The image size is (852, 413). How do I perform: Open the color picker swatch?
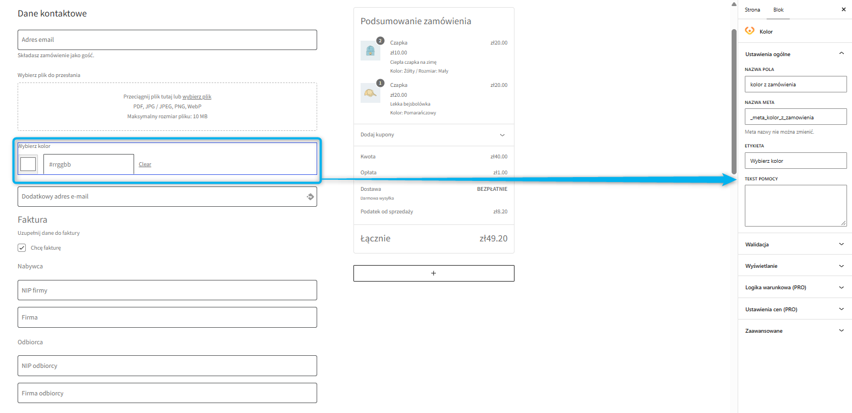pos(28,164)
